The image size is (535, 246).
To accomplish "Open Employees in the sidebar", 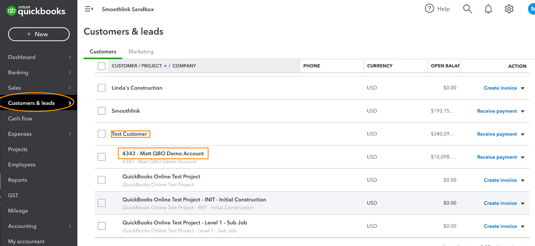I will coord(22,164).
